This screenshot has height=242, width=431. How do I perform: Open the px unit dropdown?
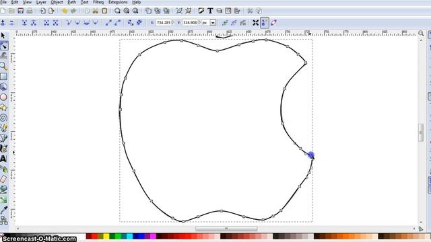coord(213,23)
